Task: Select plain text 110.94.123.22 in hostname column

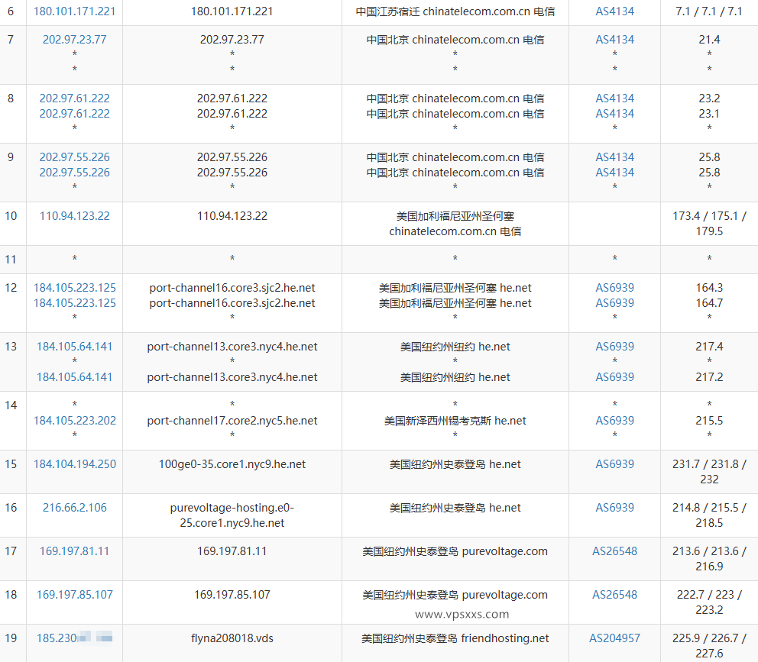Action: tap(232, 216)
